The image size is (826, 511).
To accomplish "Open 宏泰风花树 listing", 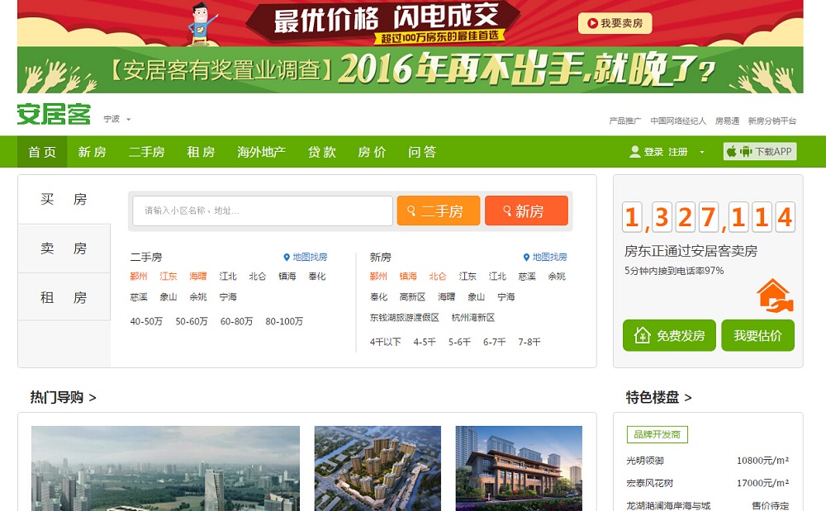I will (x=649, y=483).
